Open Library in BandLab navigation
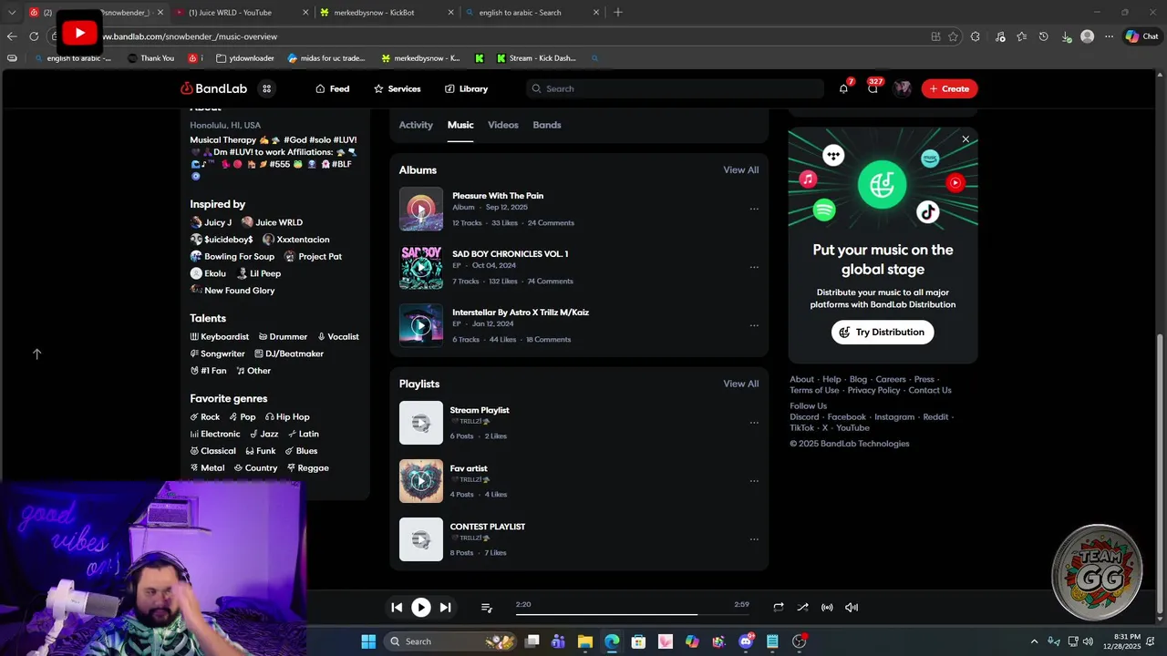The height and width of the screenshot is (656, 1167). tap(466, 88)
